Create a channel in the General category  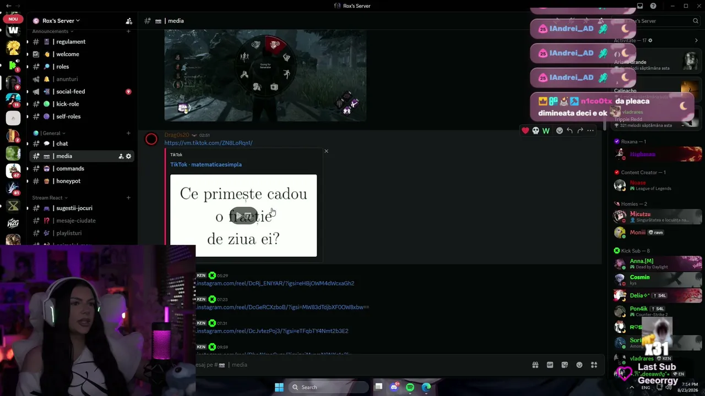tap(128, 133)
